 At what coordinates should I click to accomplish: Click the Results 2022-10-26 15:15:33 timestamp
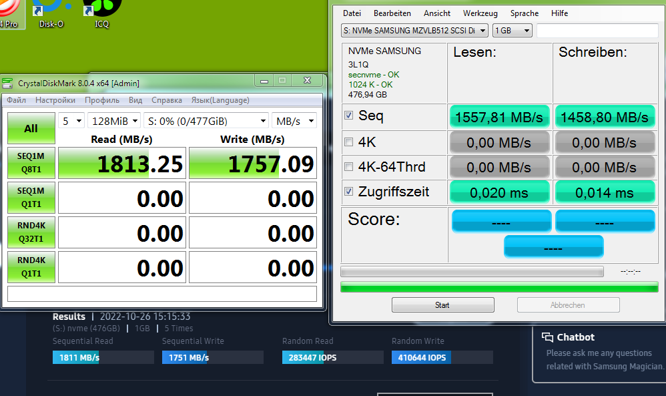pos(121,317)
